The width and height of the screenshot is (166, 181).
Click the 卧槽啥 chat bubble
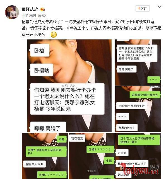point(41,70)
